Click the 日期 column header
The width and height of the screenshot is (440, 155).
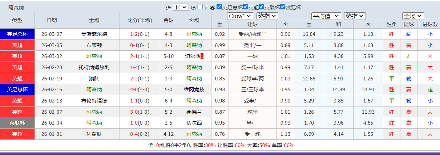coord(52,20)
